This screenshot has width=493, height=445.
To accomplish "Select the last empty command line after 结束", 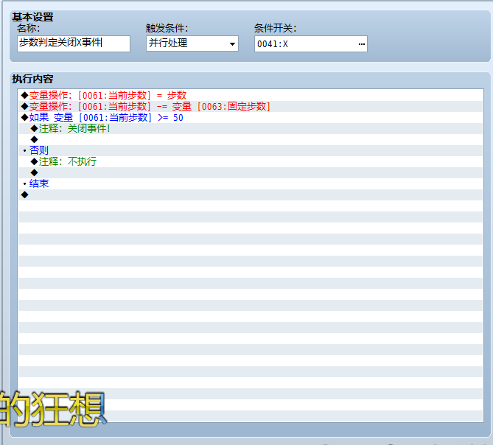I will pyautogui.click(x=251, y=195).
